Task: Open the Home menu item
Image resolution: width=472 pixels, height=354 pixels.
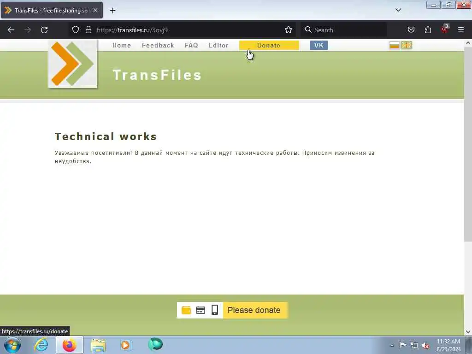Action: [122, 45]
